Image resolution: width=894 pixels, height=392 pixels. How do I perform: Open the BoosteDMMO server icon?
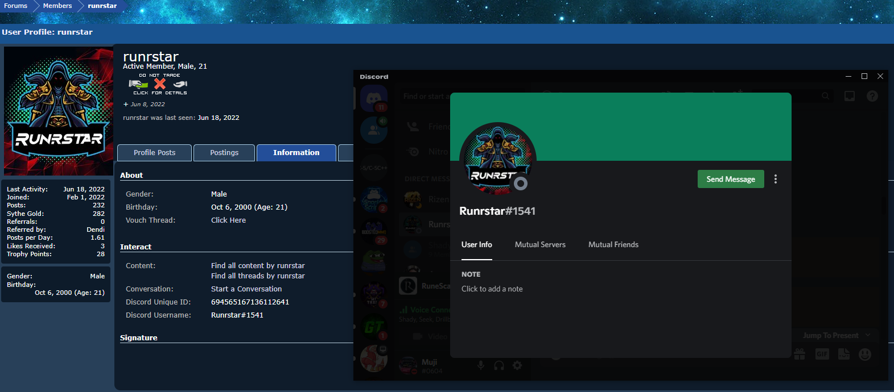[374, 232]
